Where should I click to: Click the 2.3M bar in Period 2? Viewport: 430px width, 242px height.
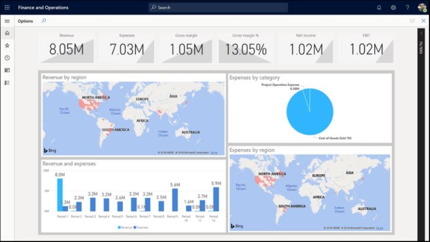(79, 207)
